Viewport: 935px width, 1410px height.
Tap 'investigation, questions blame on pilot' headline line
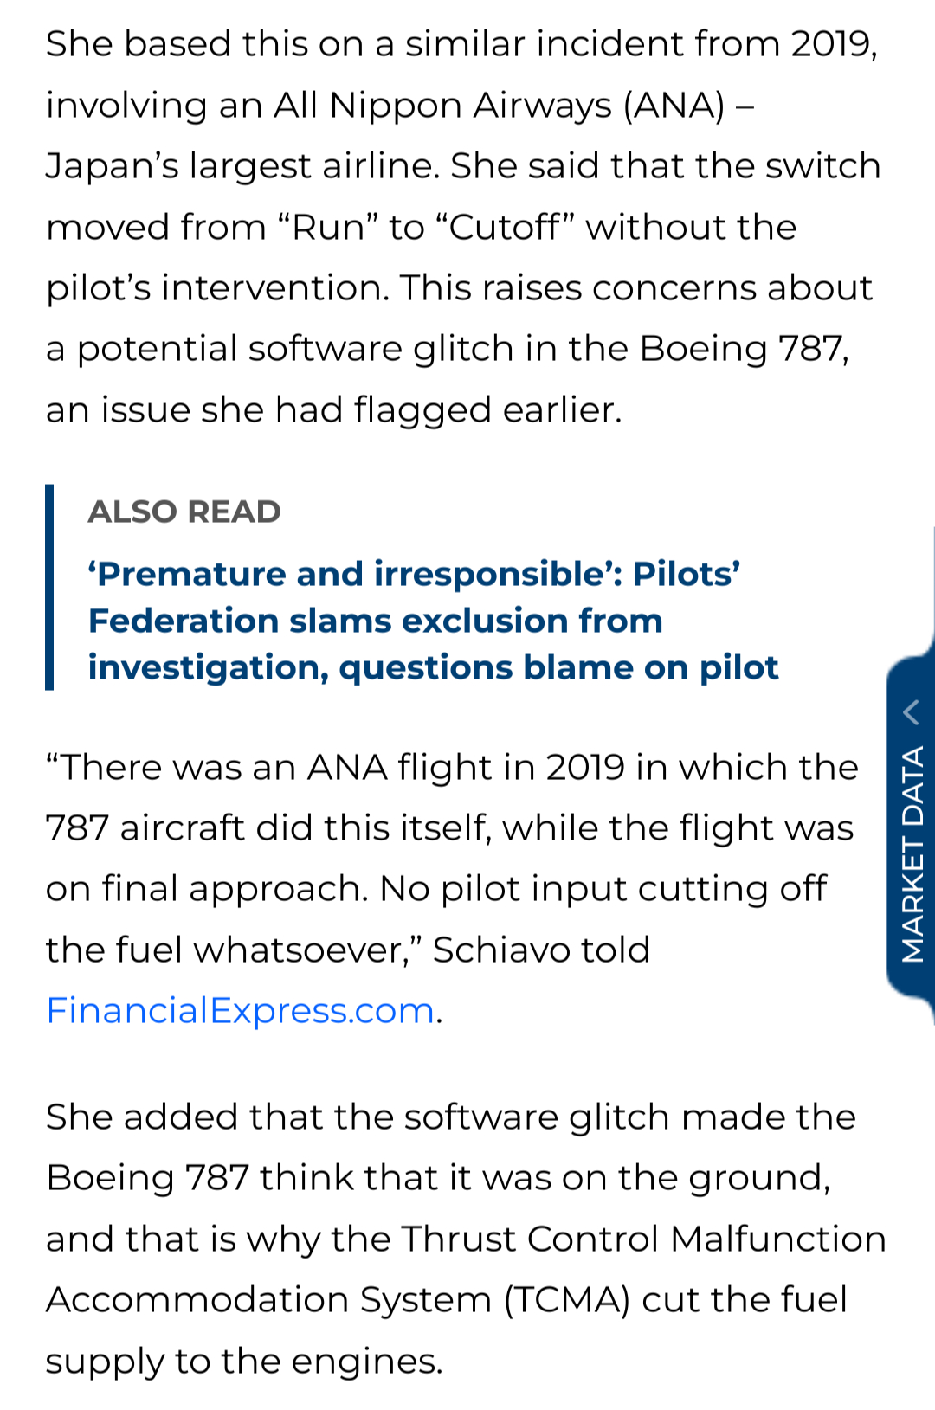[433, 667]
